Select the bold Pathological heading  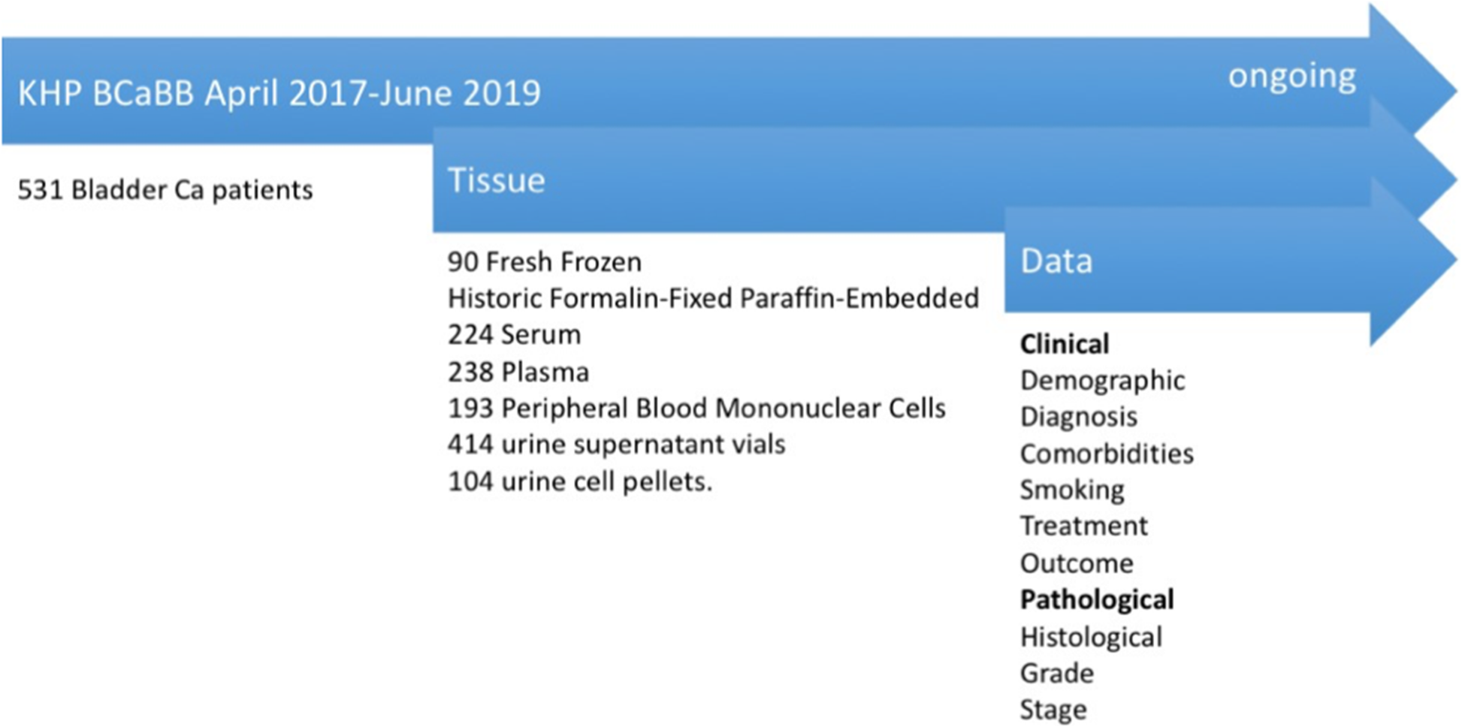pyautogui.click(x=1096, y=600)
